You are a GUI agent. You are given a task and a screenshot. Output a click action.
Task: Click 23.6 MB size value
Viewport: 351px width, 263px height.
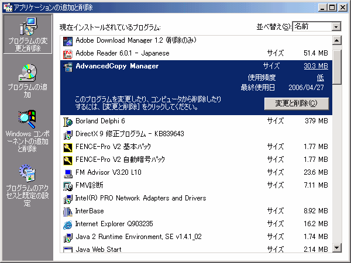pyautogui.click(x=316, y=172)
